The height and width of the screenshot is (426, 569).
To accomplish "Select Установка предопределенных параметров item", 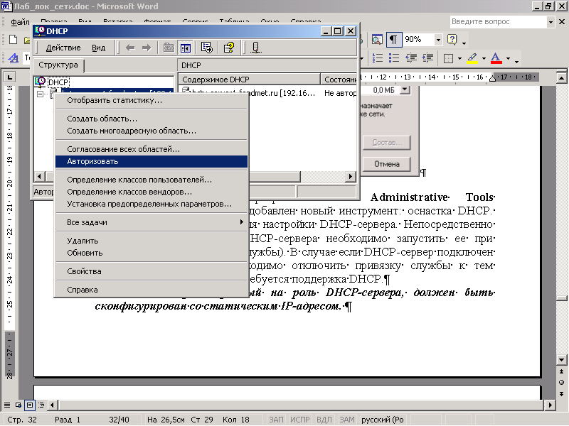I will coord(151,204).
